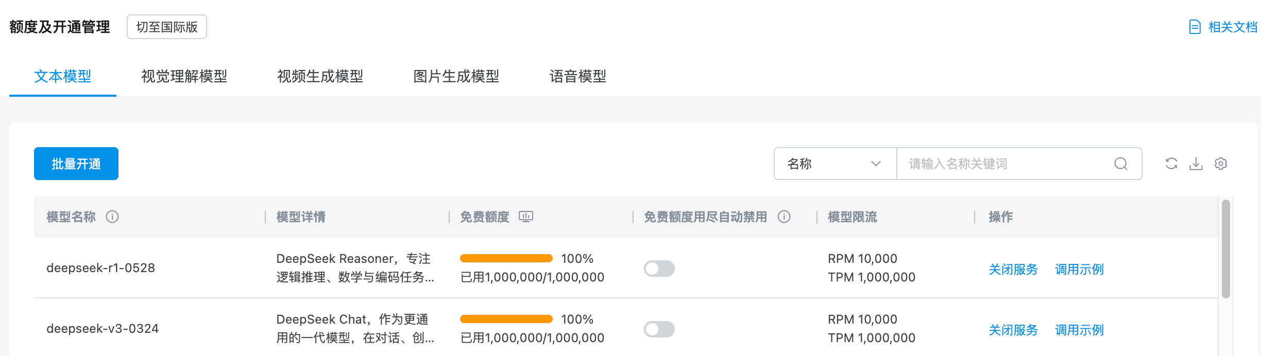This screenshot has height=356, width=1261.
Task: Click the download icon in toolbar
Action: 1196,164
